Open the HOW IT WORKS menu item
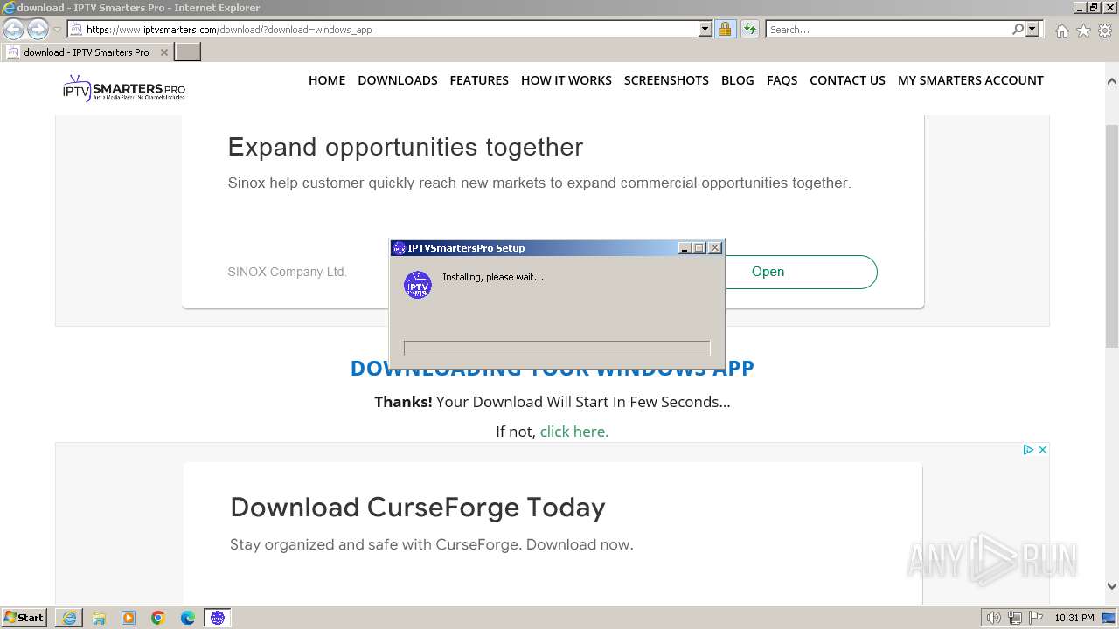 (x=566, y=80)
